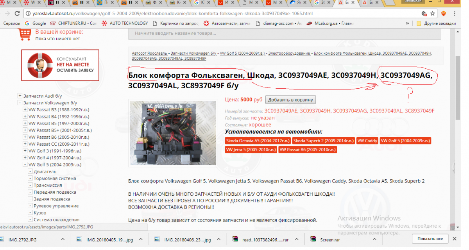Open site info icon in address bar
The width and height of the screenshot is (469, 250).
pos(27,14)
